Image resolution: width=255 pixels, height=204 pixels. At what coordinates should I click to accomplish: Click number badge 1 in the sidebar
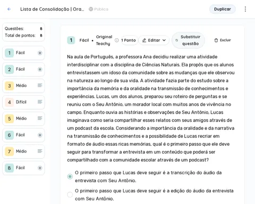(10, 53)
